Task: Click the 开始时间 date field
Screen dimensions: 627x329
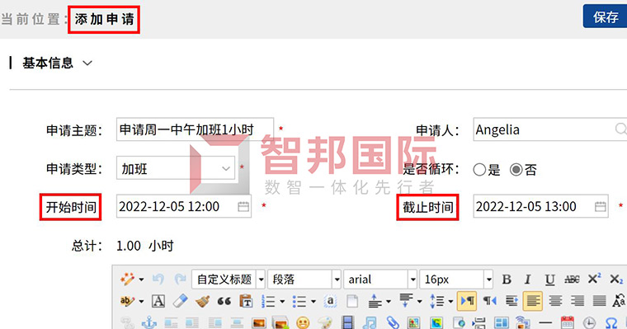Action: (x=184, y=206)
